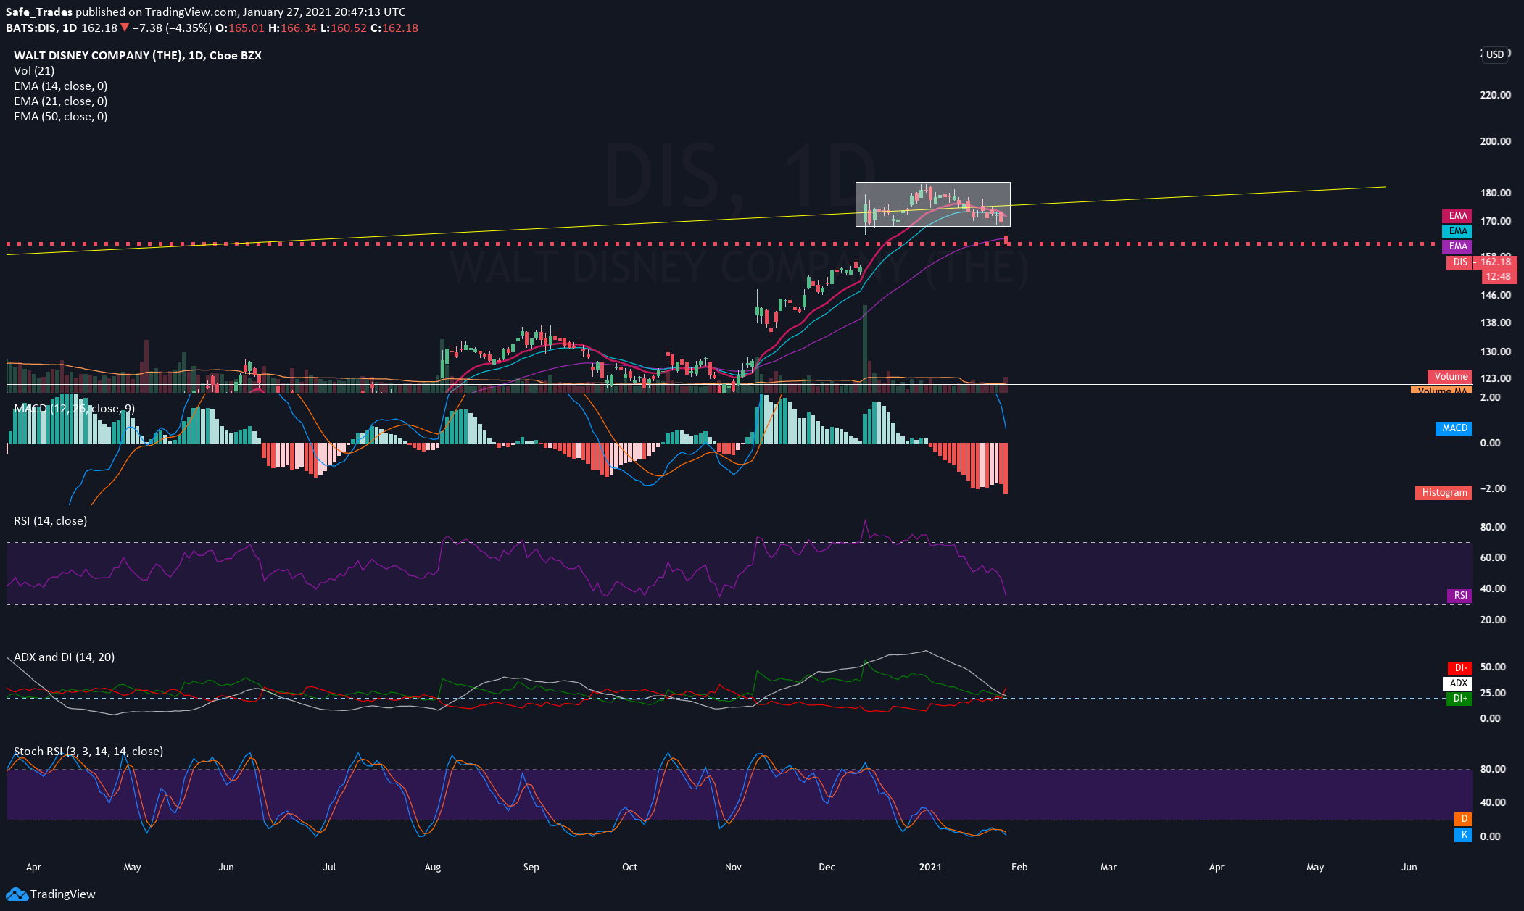Viewport: 1524px width, 911px height.
Task: Click the TradingView logo icon
Action: 17,894
